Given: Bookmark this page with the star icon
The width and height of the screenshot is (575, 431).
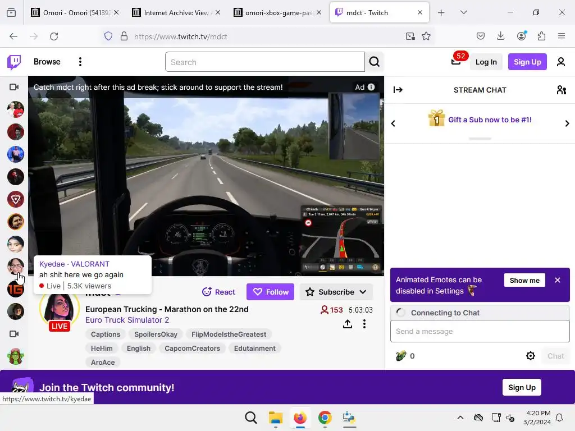Looking at the screenshot, I should coord(426,36).
